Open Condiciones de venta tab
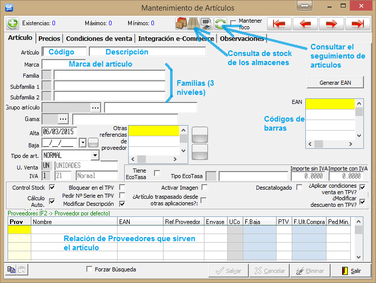The width and height of the screenshot is (376, 283). pos(99,38)
